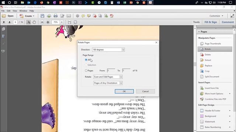Choose the Hand pan tool
This screenshot has width=236, height=132.
[34, 22]
